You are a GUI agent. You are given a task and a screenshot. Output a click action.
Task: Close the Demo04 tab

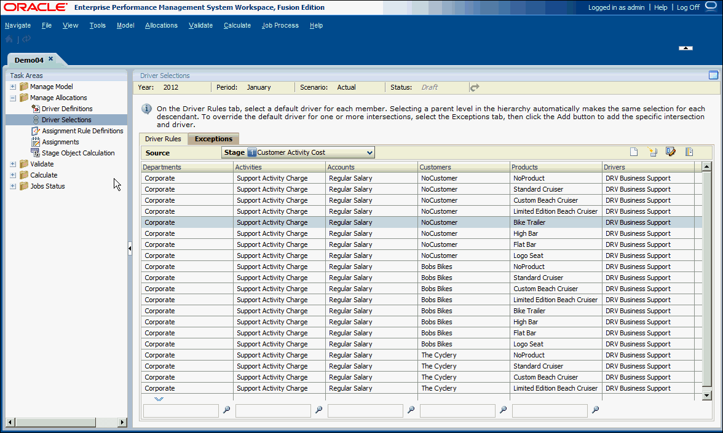pos(51,59)
